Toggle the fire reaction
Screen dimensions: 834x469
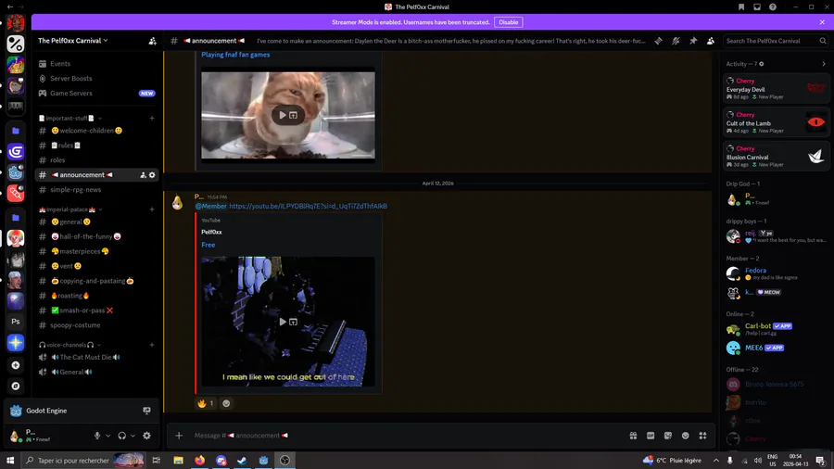[206, 403]
